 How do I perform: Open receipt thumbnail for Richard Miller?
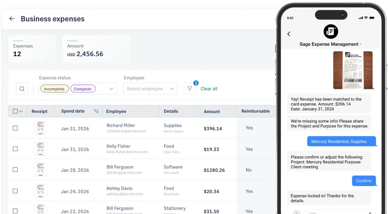(x=41, y=128)
